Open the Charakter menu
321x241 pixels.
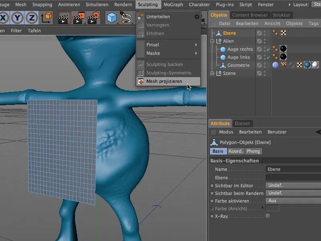click(x=199, y=4)
